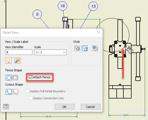Close the Detail View dialog

(99, 32)
